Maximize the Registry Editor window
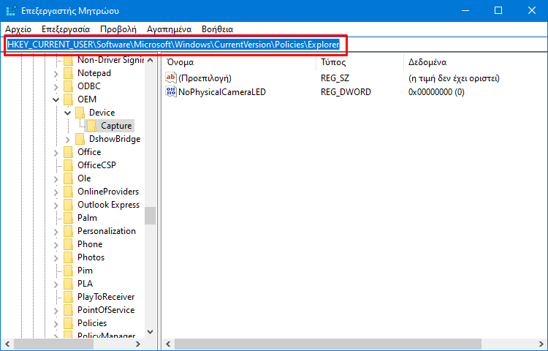The width and height of the screenshot is (548, 351). (498, 10)
